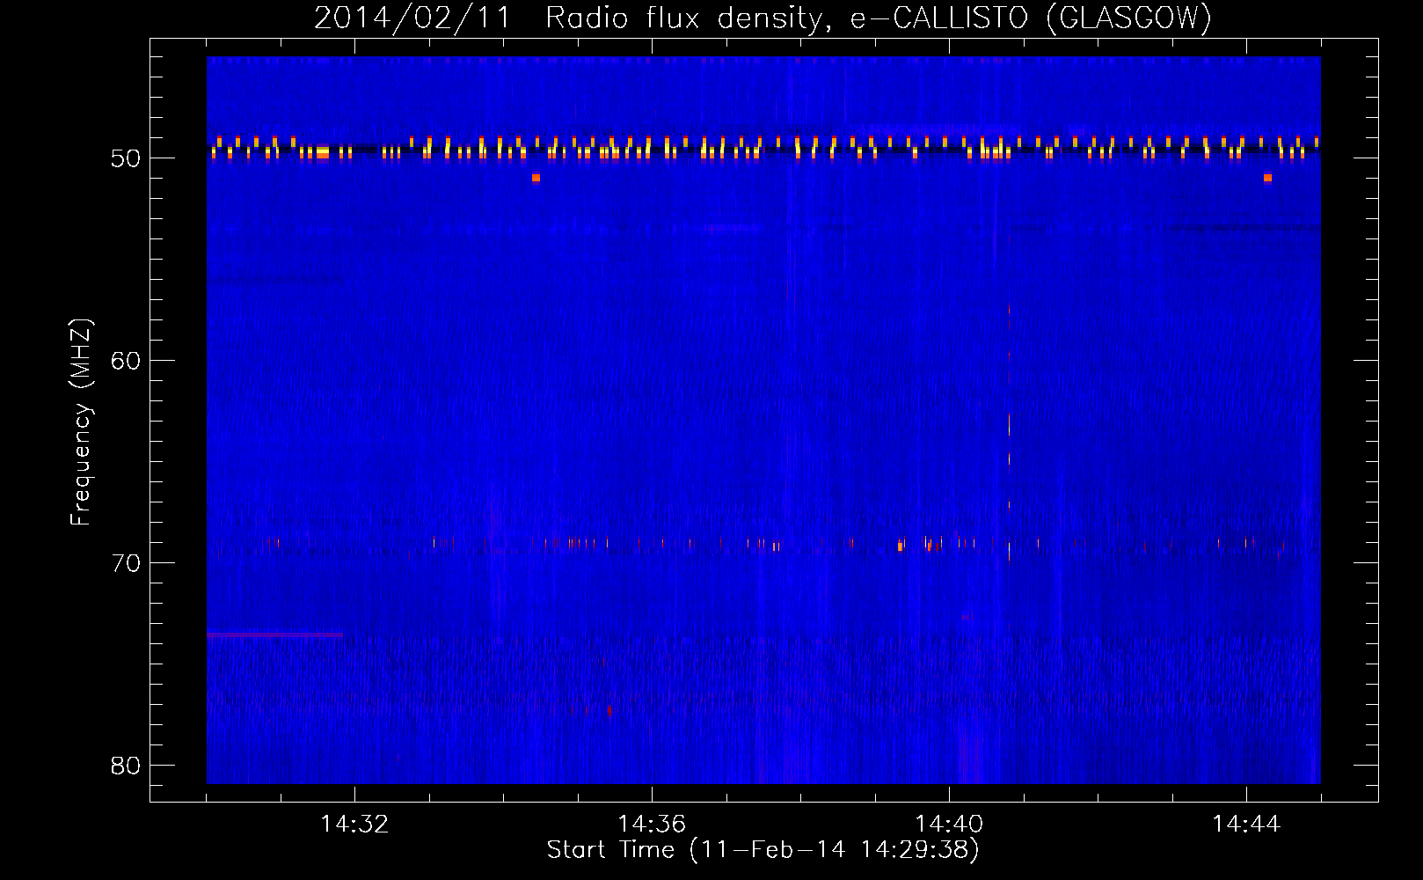Click the 50 MHz frequency tick label
The width and height of the screenshot is (1423, 880).
click(126, 158)
